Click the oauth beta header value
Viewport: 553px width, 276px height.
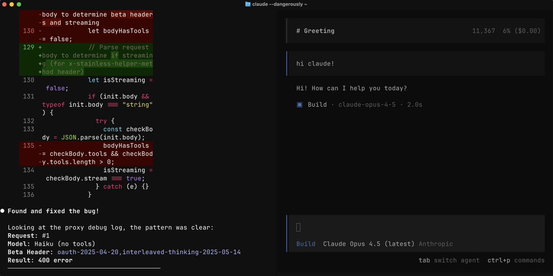tap(149, 252)
